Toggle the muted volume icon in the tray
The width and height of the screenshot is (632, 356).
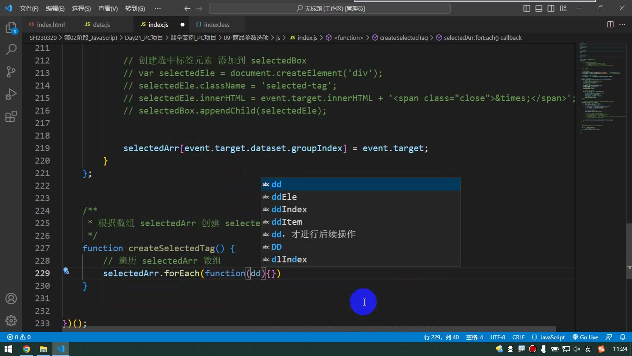[577, 349]
